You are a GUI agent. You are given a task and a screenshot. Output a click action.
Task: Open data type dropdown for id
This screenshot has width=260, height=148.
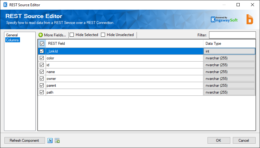pos(229,65)
